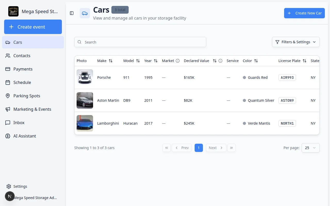The height and width of the screenshot is (206, 330).
Task: Click the search magnifier icon
Action: pyautogui.click(x=79, y=42)
